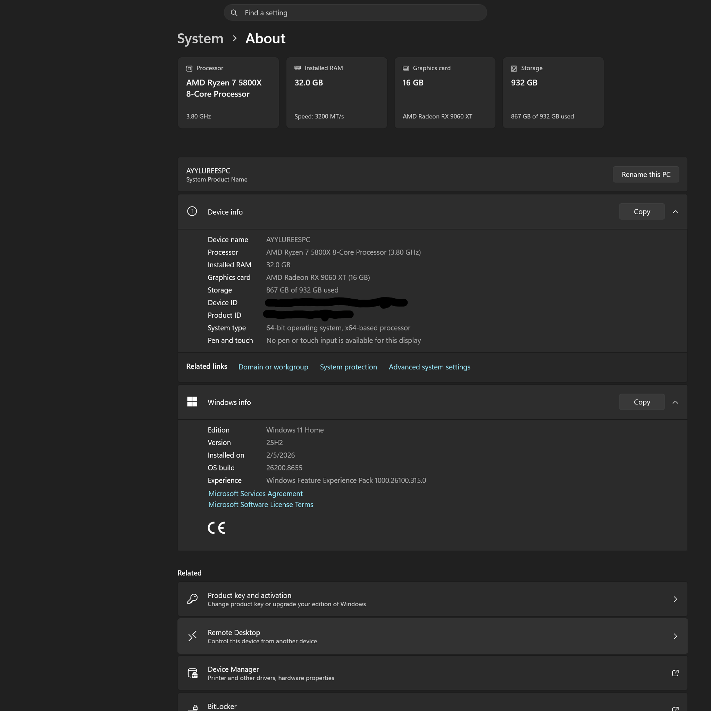Click the About page heading
Viewport: 711px width, 711px height.
point(265,38)
